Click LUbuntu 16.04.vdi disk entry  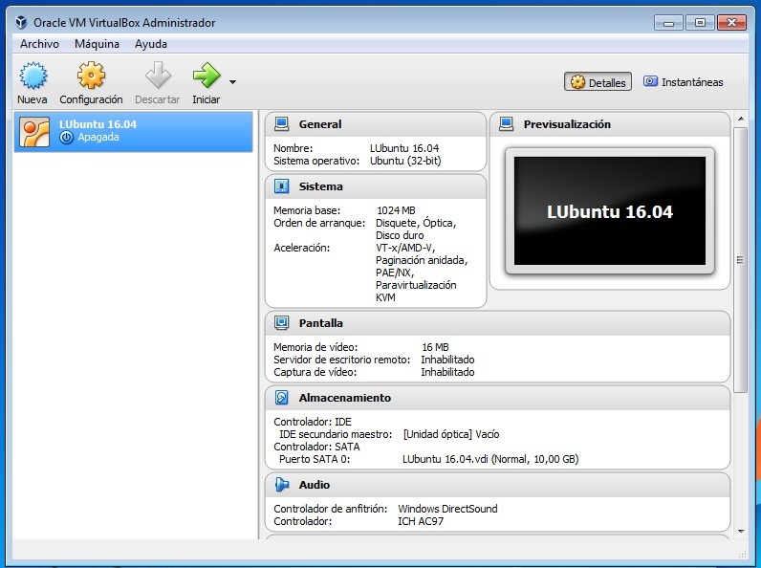(x=490, y=459)
